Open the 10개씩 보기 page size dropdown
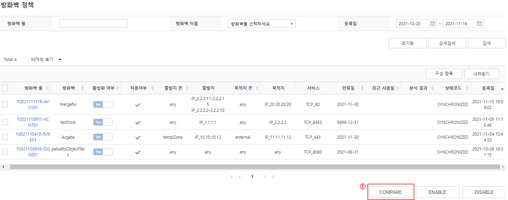 pos(46,59)
